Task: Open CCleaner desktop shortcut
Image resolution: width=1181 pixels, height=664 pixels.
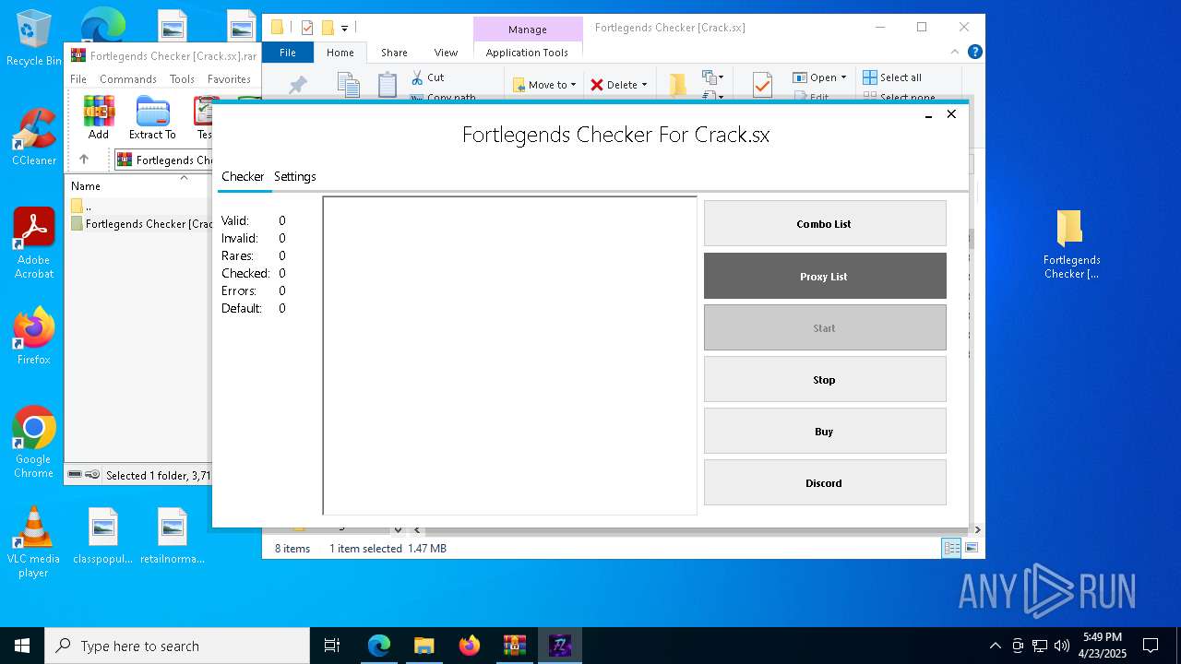Action: pos(33,137)
